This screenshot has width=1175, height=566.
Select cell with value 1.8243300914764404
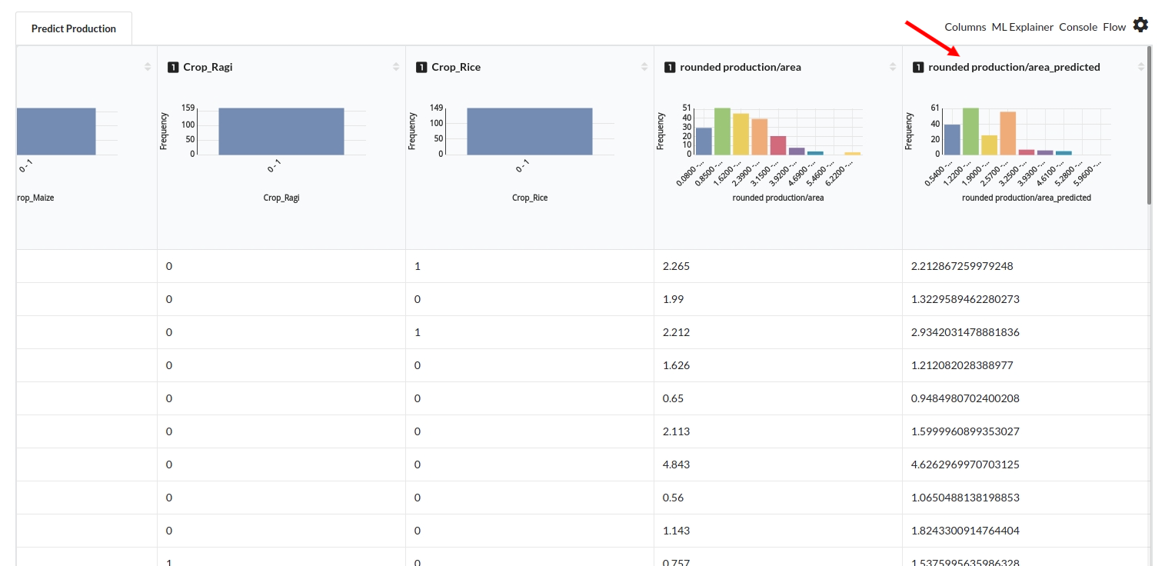1027,531
